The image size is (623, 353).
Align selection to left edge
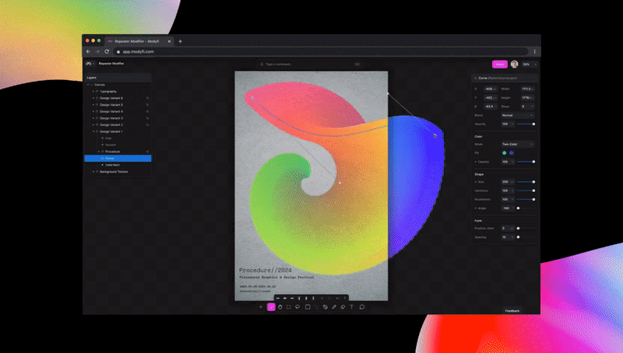(278, 299)
